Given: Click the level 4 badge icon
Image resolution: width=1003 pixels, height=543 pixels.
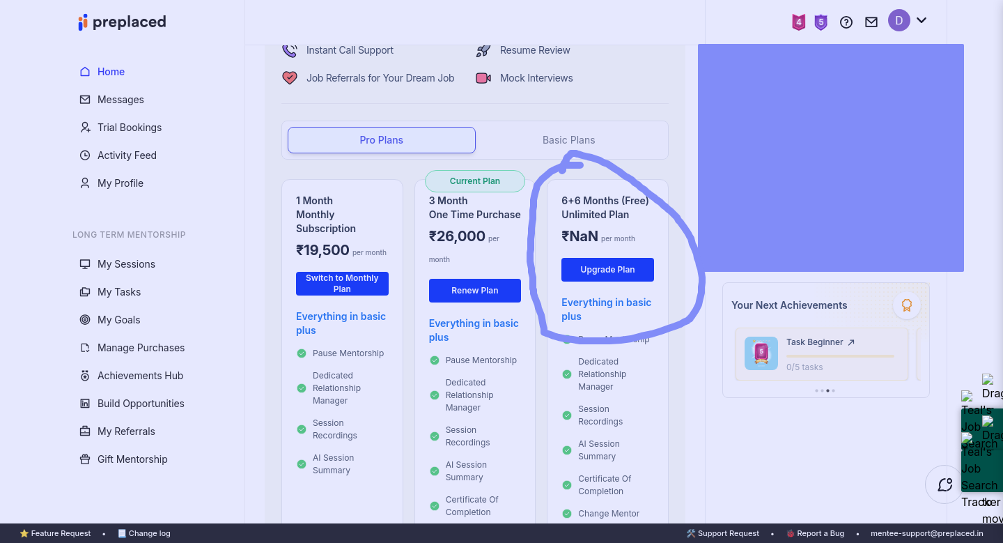Looking at the screenshot, I should coord(799,22).
